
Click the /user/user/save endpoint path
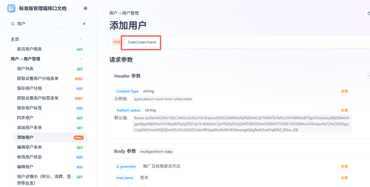click(x=142, y=42)
